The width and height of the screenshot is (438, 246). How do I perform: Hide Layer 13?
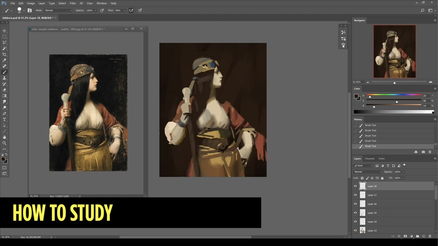point(355,230)
